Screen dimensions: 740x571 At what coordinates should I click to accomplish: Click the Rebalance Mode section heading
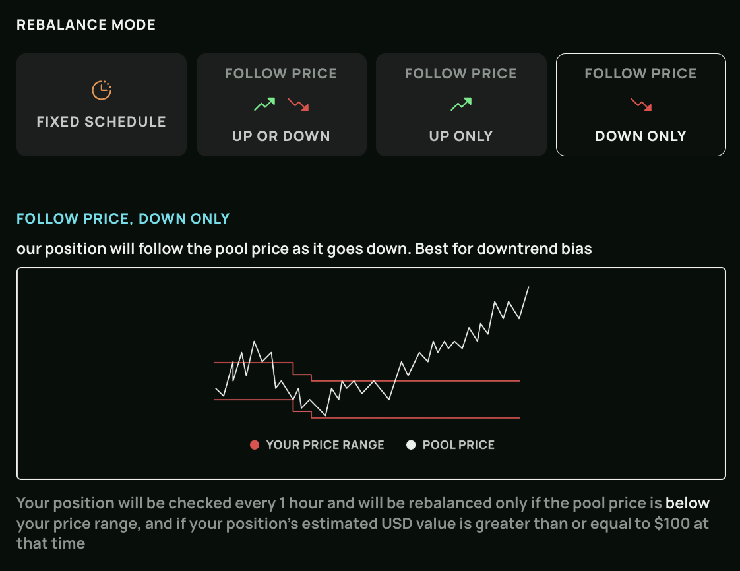(86, 25)
